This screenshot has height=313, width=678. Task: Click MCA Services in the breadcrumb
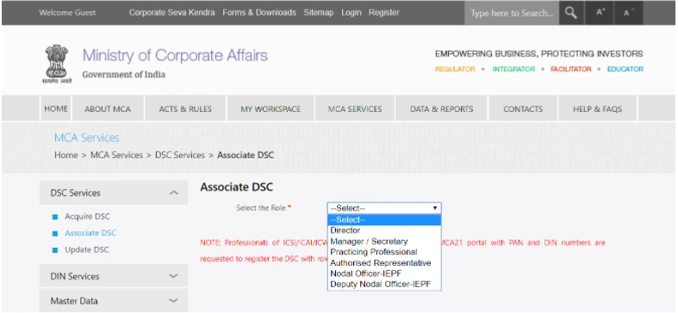(116, 155)
